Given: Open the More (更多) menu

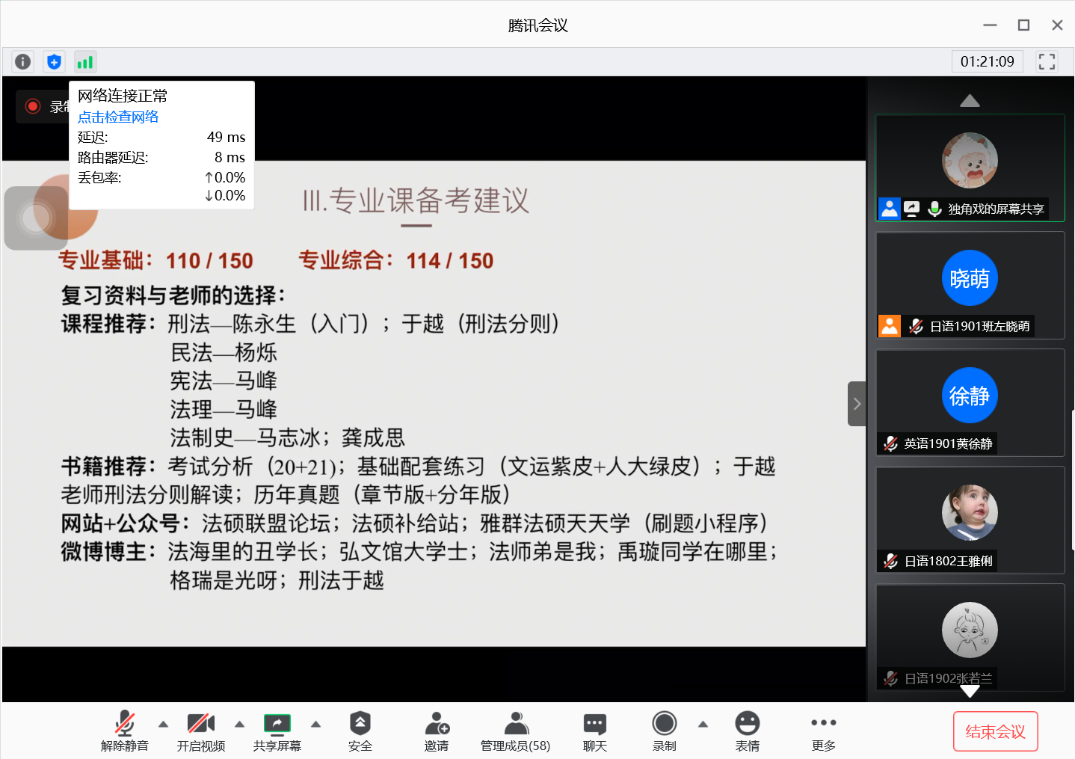Looking at the screenshot, I should point(823,731).
